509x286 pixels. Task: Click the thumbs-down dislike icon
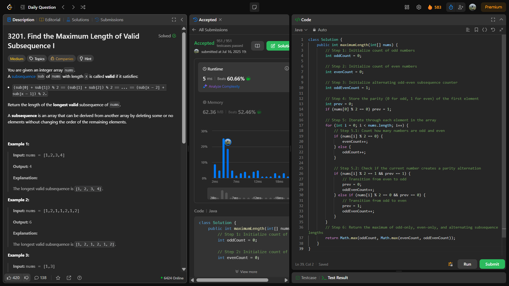coord(27,278)
